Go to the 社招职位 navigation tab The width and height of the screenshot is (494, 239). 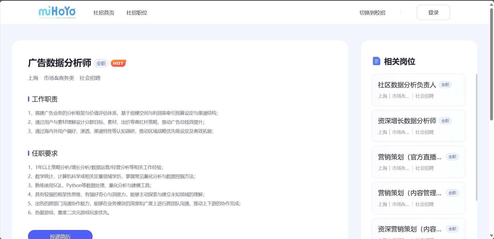pyautogui.click(x=137, y=13)
